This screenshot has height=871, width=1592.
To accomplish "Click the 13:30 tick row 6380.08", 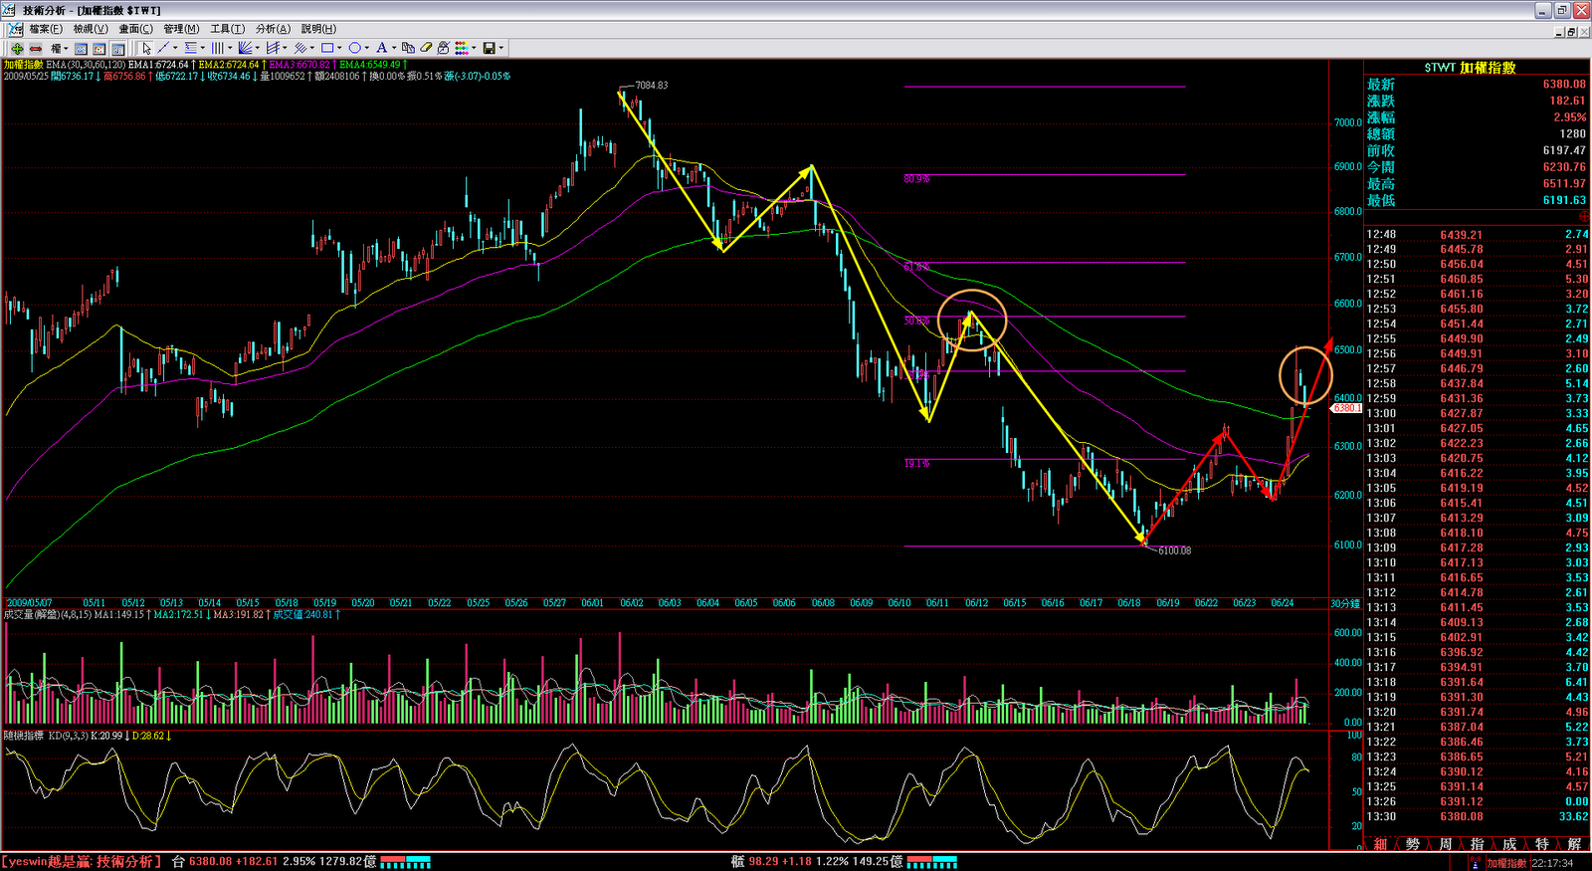I will pyautogui.click(x=1478, y=816).
